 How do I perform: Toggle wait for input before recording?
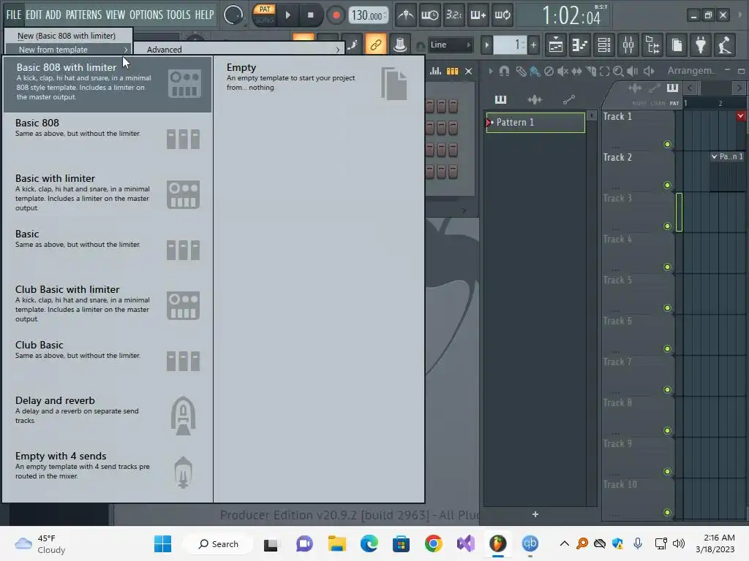pos(429,15)
